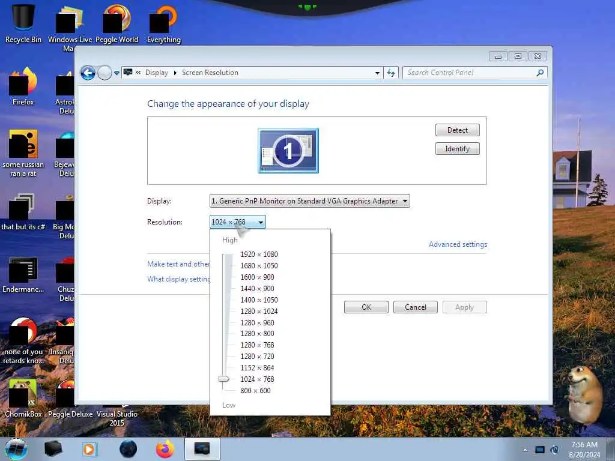Screen dimensions: 615x461
Task: Click the tray icon left of the clock
Action: point(554,450)
